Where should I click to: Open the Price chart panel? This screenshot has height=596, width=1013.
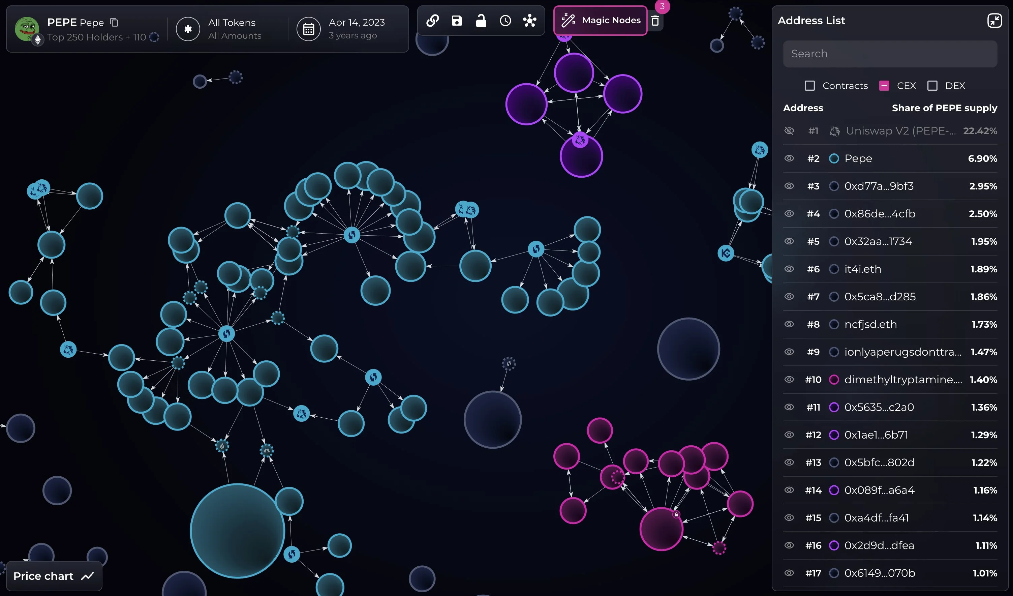click(54, 576)
